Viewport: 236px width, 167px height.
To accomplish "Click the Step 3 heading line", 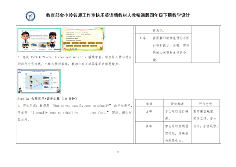I will tap(46, 99).
